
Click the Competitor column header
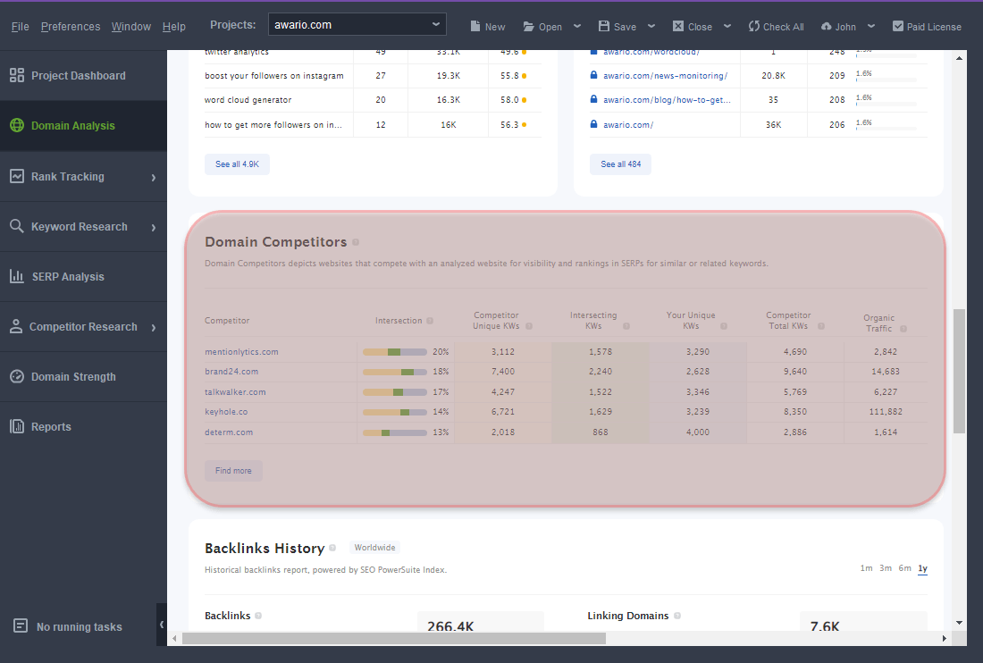[x=227, y=321]
